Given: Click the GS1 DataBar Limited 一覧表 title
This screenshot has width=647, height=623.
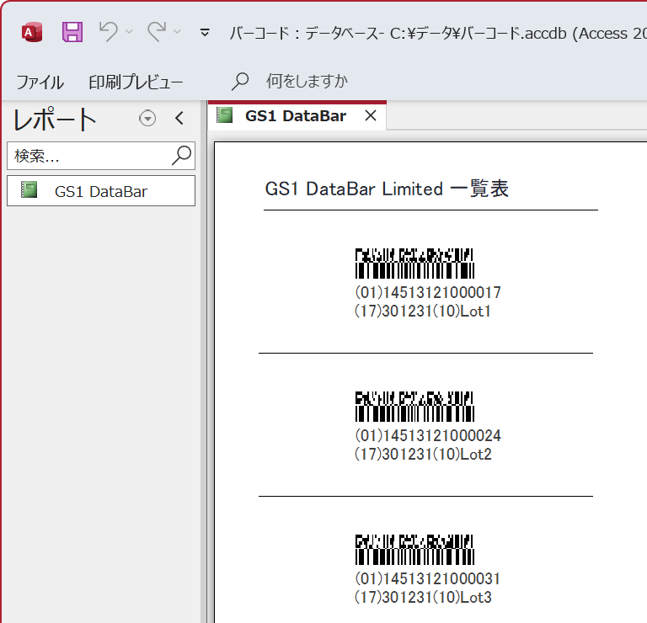Looking at the screenshot, I should [387, 189].
